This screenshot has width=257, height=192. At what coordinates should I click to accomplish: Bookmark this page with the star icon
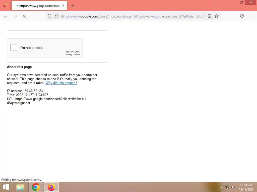tap(217, 16)
